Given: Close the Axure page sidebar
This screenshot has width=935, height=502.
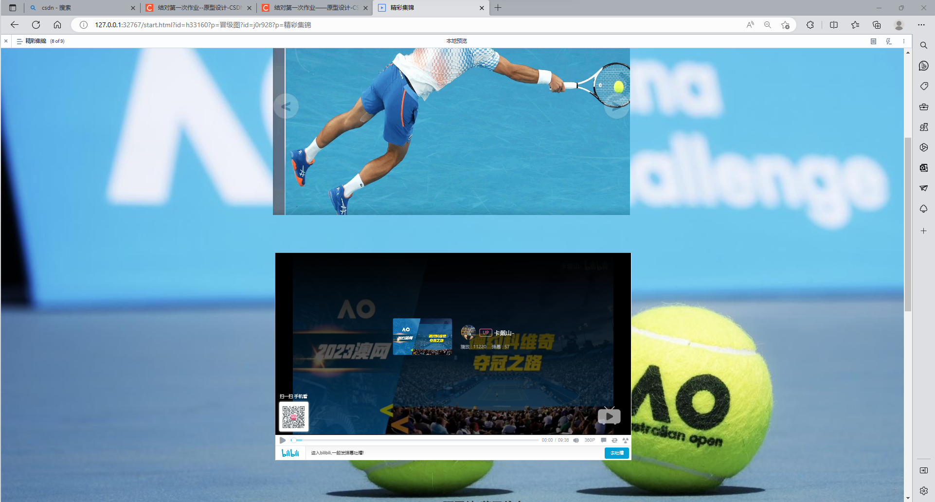Looking at the screenshot, I should (x=6, y=41).
